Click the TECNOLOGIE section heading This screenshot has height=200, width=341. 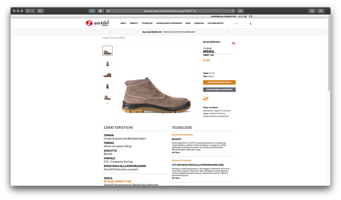[x=182, y=128]
